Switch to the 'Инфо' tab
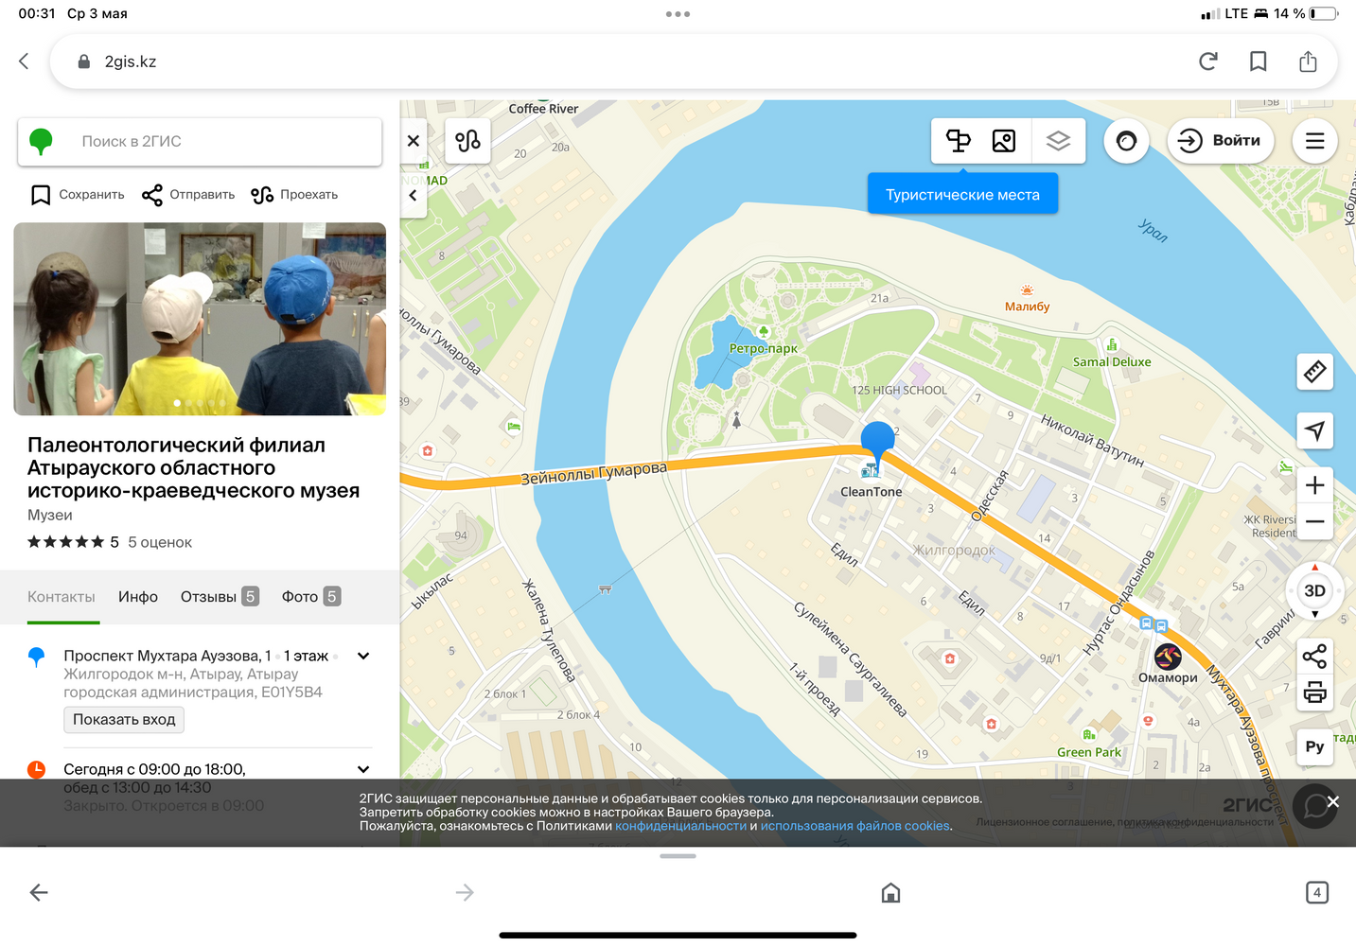The height and width of the screenshot is (947, 1356). 138,597
